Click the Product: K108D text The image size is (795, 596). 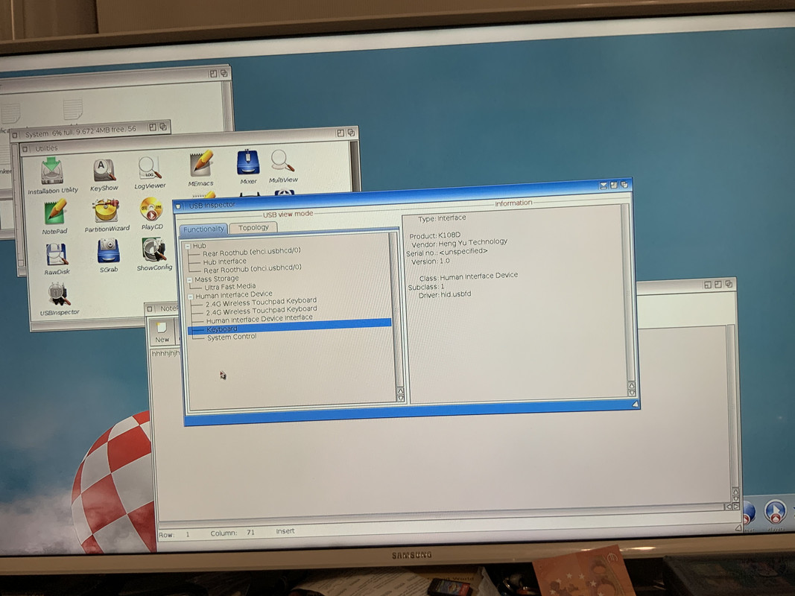435,235
